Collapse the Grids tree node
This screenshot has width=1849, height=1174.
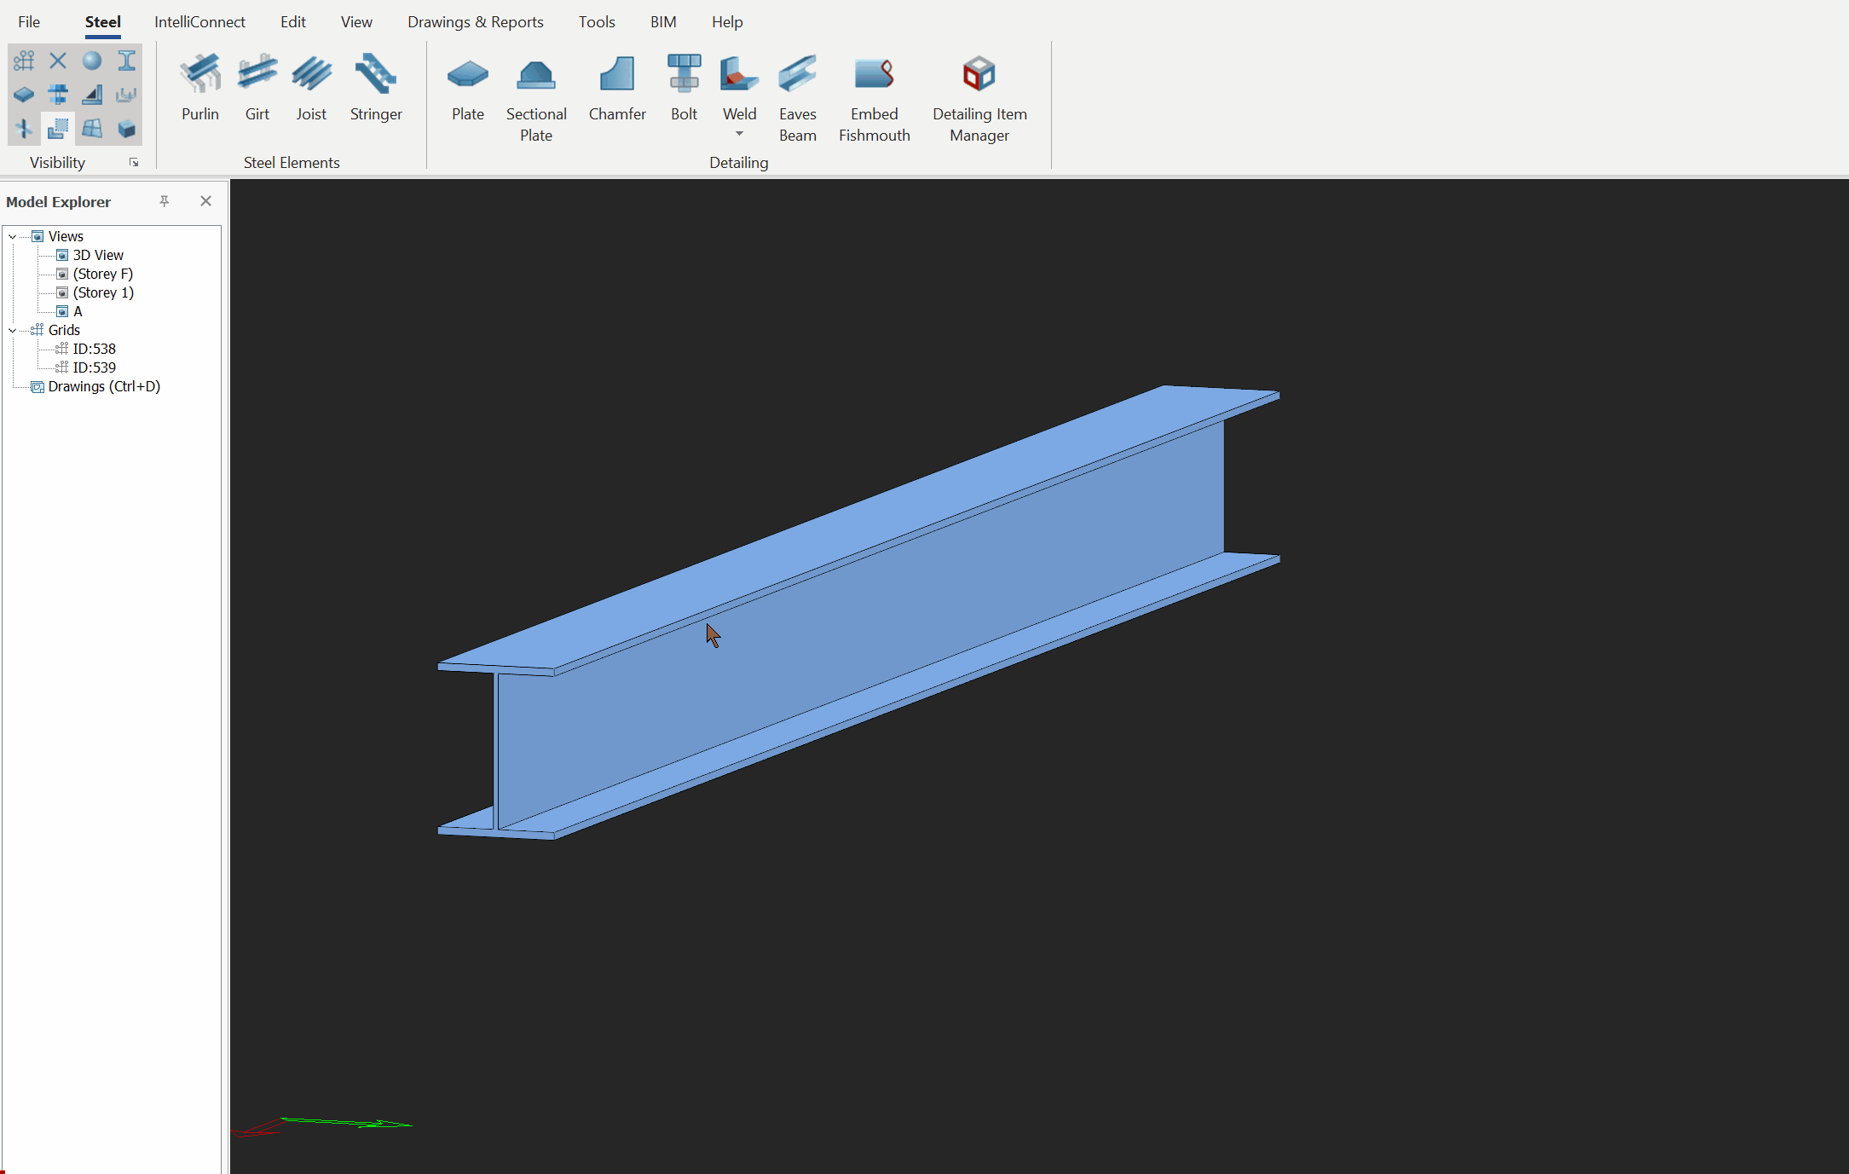pos(13,331)
